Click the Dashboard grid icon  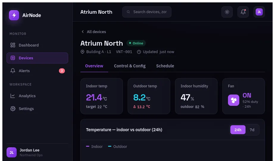(12, 45)
